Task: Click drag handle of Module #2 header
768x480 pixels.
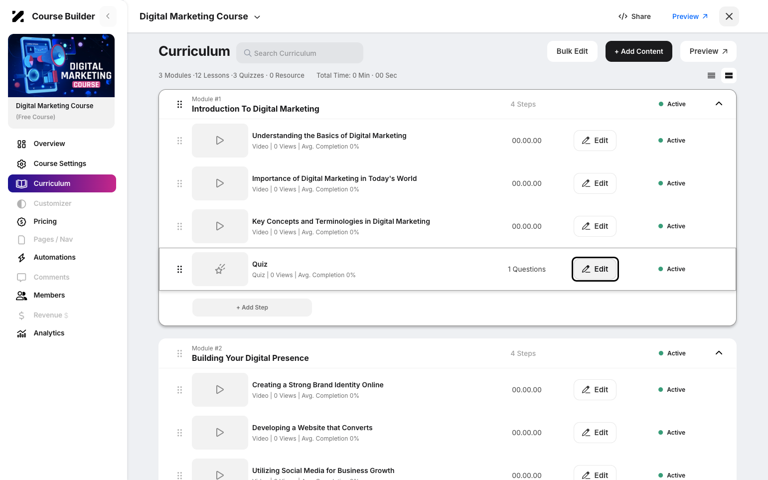Action: click(179, 353)
